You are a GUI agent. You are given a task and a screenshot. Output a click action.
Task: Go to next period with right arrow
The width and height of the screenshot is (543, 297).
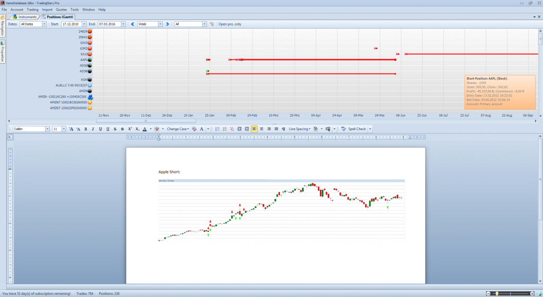coord(168,24)
